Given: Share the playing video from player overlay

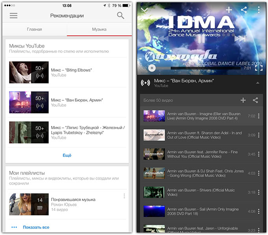Looking at the screenshot, I should [x=244, y=10].
